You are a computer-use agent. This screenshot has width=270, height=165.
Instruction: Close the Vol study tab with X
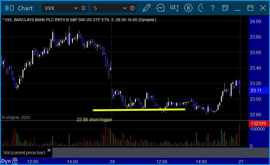point(49,150)
